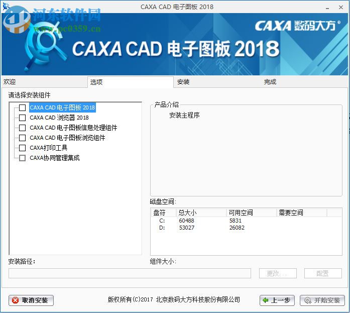Click the 盘符 column header
The width and height of the screenshot is (350, 313).
click(163, 213)
